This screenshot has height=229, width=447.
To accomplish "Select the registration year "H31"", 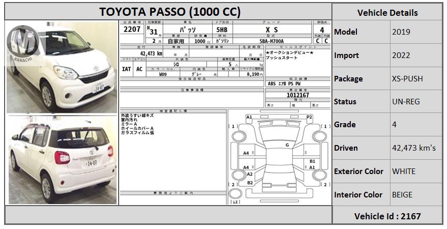I will pyautogui.click(x=153, y=30).
